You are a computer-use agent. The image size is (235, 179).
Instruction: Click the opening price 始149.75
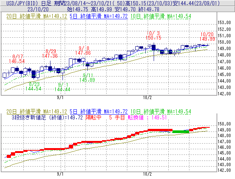click(78, 9)
